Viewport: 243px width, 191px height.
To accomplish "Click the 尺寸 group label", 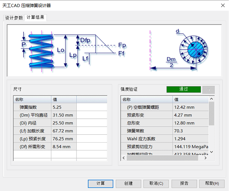I will [17, 89].
